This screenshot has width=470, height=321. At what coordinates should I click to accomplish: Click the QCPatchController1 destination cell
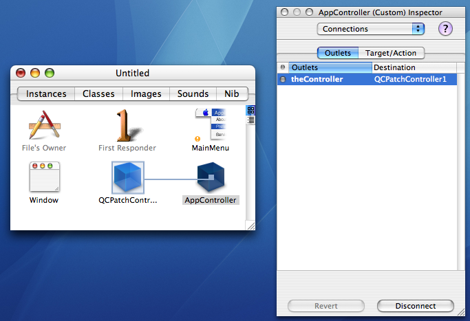click(x=410, y=79)
